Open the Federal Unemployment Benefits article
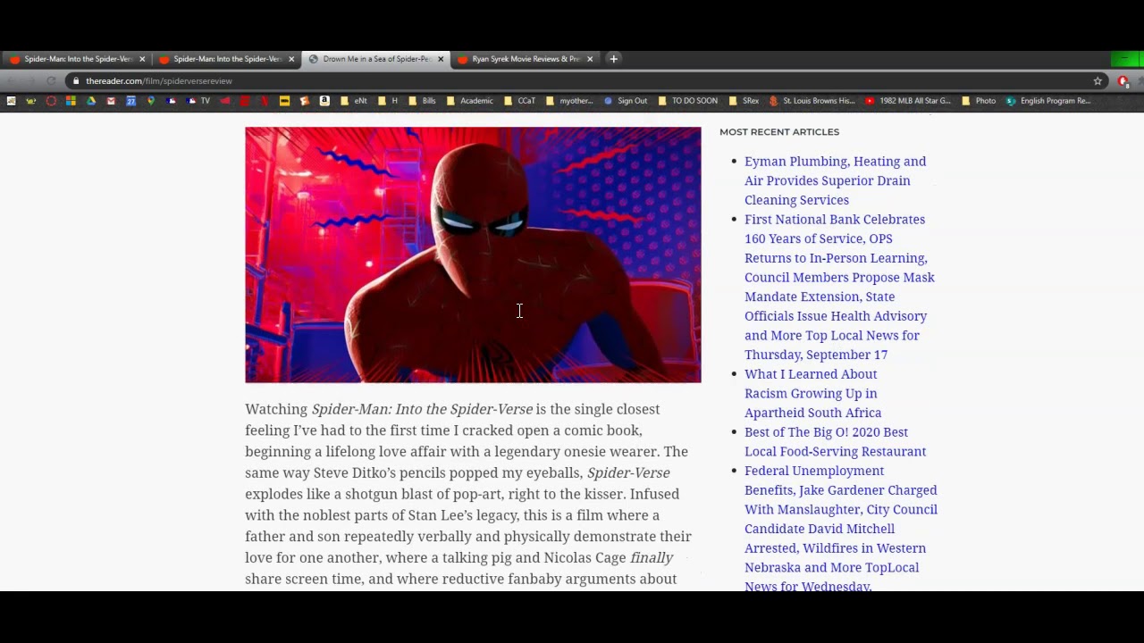Viewport: 1144px width, 643px height. [841, 528]
